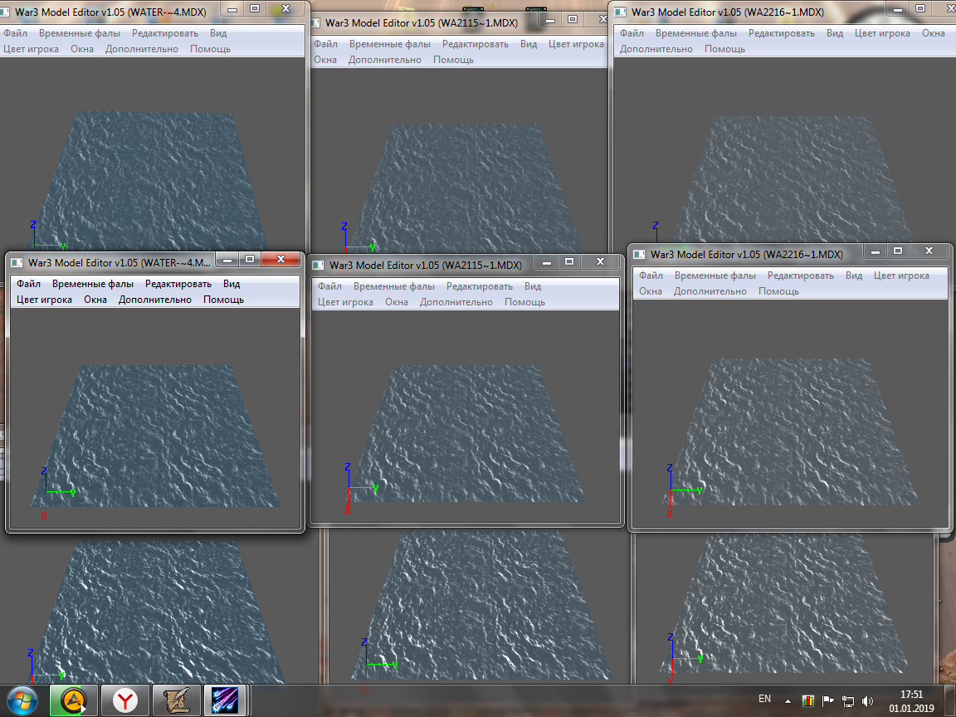Image resolution: width=956 pixels, height=717 pixels.
Task: Open Временные фалы in background WA2115~1.MDX window
Action: (x=389, y=44)
